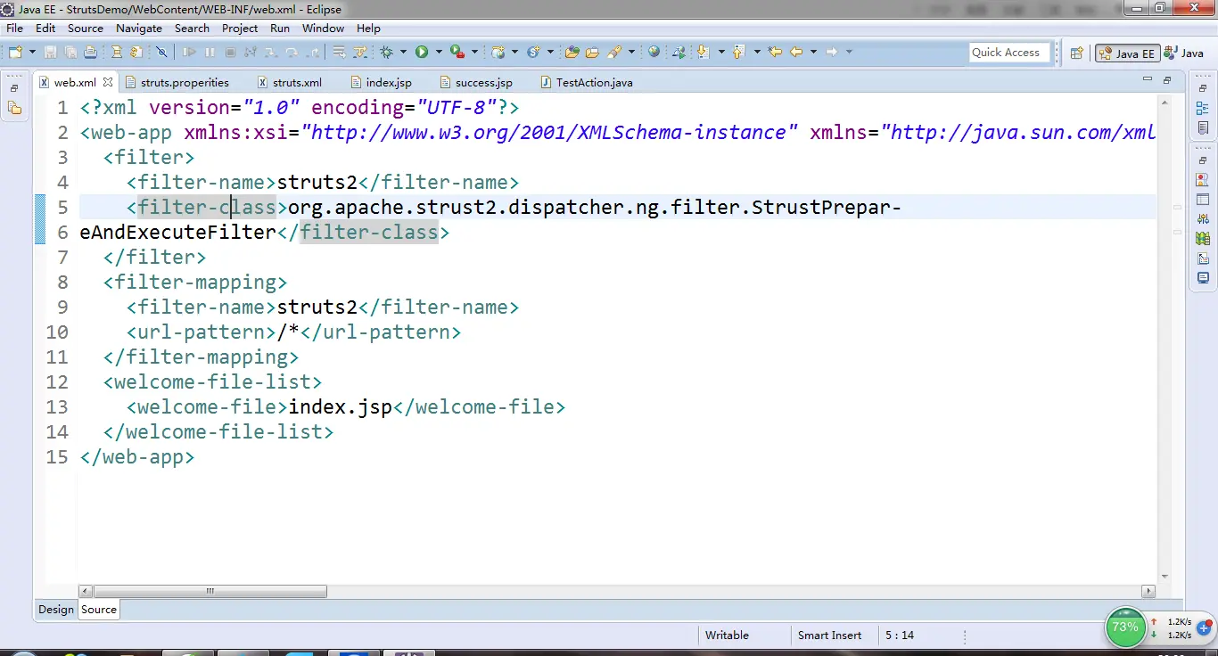Open the Outline view icon in right trim
The height and width of the screenshot is (656, 1218).
[1203, 109]
